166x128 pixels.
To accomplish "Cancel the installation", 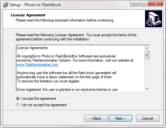I will pyautogui.click(x=148, y=118).
